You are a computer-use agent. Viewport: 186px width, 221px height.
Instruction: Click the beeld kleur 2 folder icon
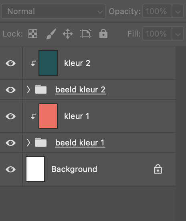(41, 89)
